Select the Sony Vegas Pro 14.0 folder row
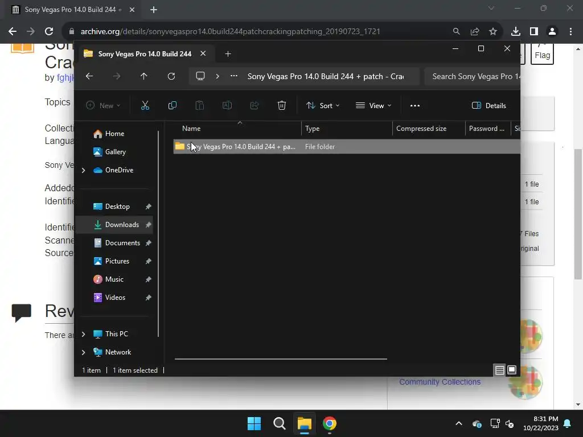 click(x=347, y=147)
